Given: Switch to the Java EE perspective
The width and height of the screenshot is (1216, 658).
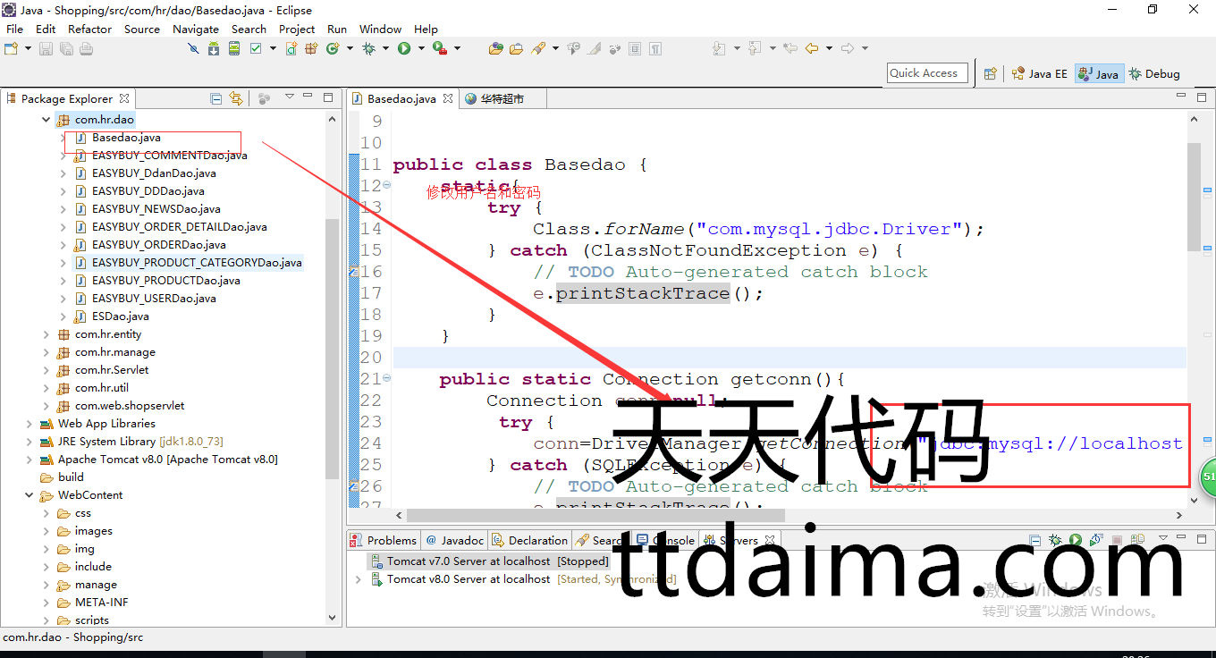Looking at the screenshot, I should click(1039, 74).
